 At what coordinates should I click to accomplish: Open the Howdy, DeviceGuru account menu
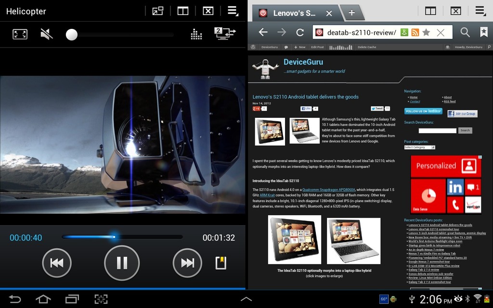(468, 47)
